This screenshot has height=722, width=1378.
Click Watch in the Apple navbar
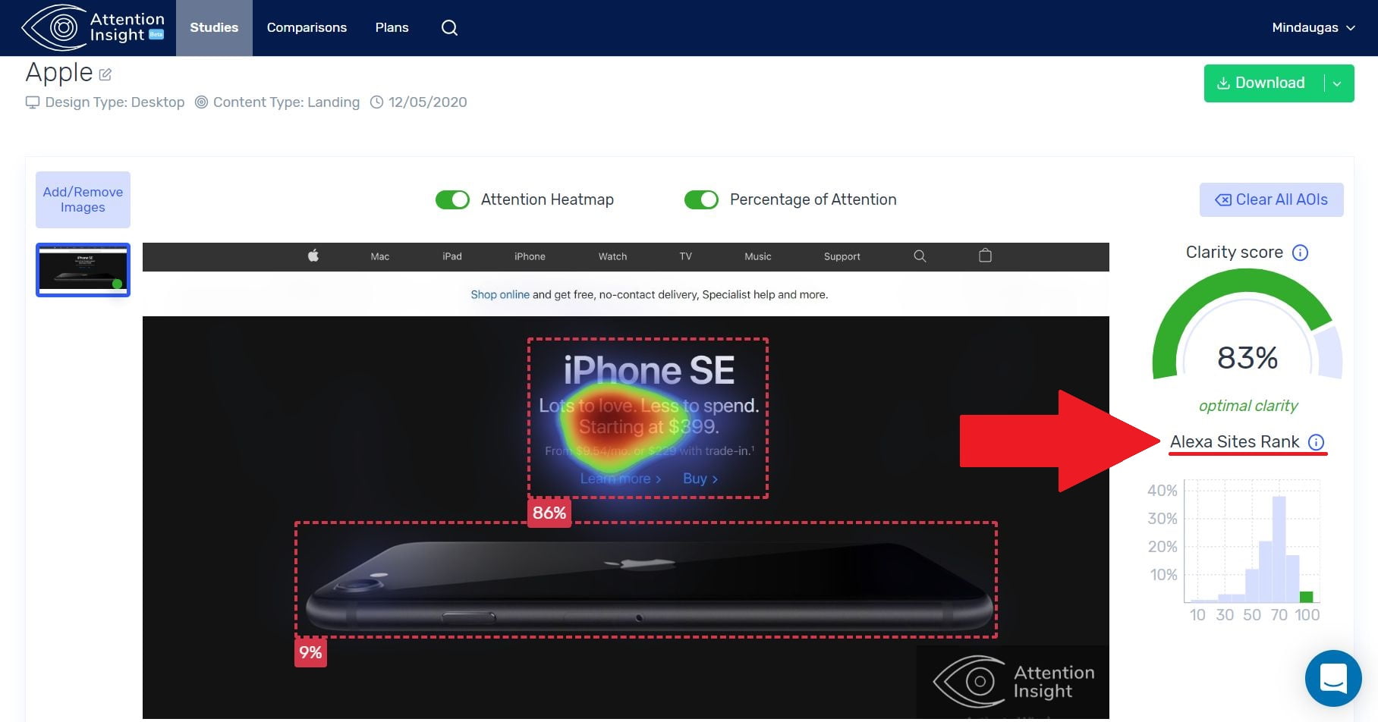pyautogui.click(x=612, y=256)
